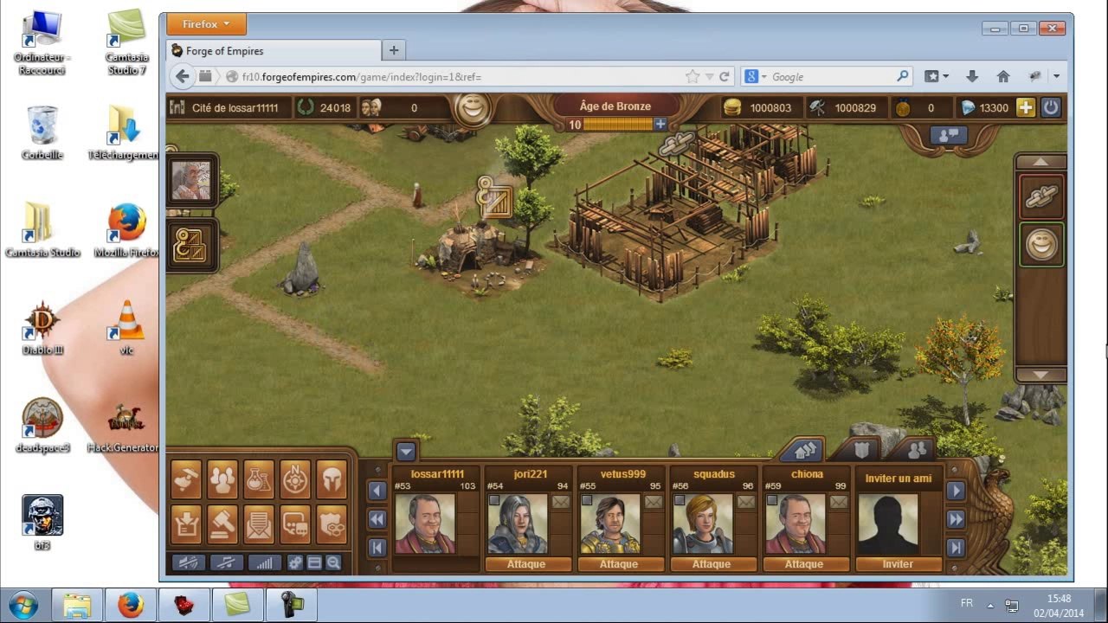Select the chain link item in right sidebar
This screenshot has height=623, width=1108.
pos(1041,196)
